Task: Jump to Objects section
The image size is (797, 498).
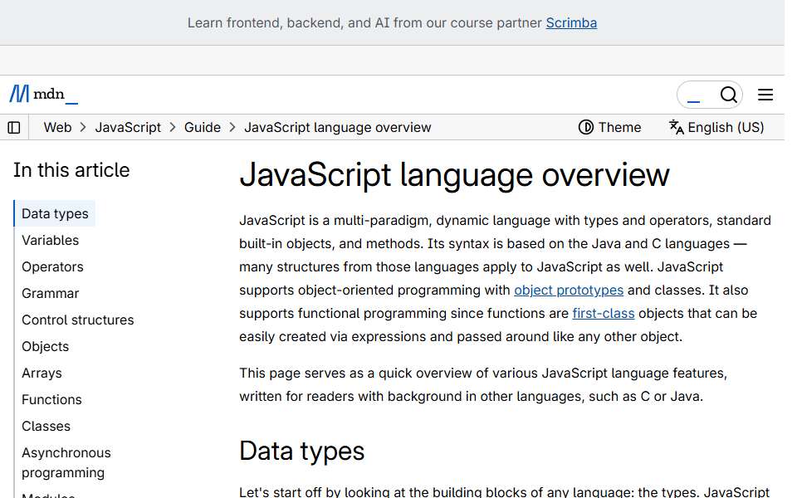Action: (45, 346)
